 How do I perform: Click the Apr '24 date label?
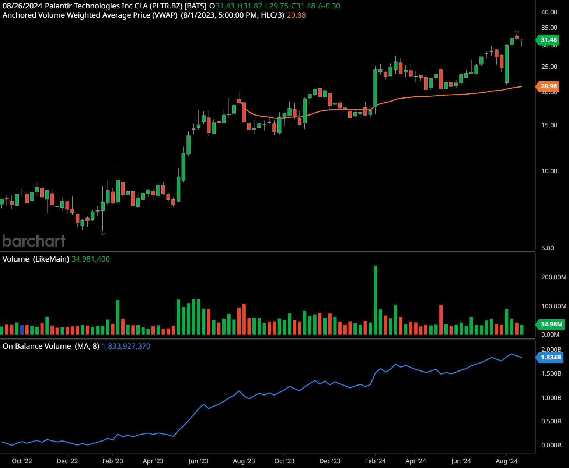(x=416, y=461)
